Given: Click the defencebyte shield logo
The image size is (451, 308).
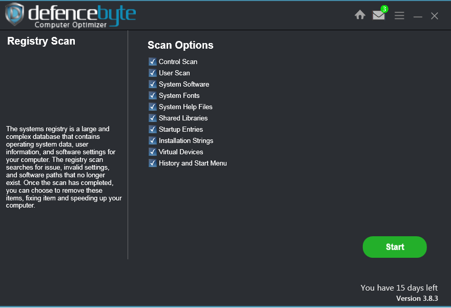Looking at the screenshot, I should 14,14.
